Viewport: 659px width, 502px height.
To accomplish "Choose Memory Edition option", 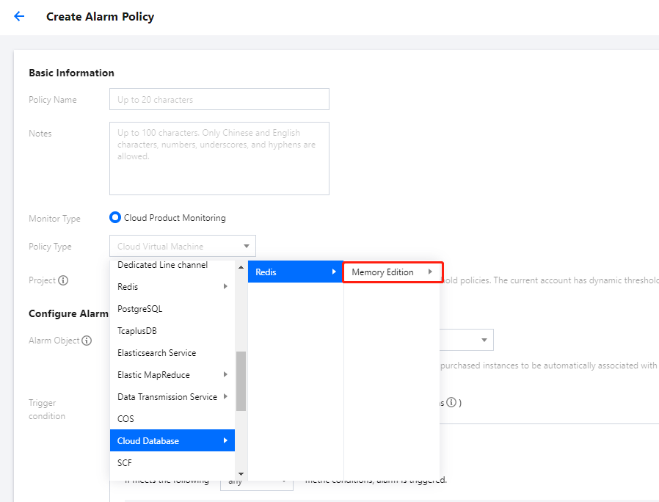I will (x=392, y=272).
